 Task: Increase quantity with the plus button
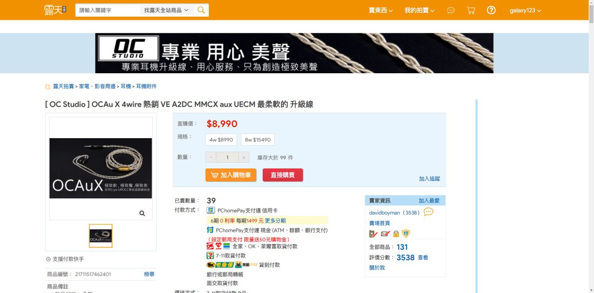tap(244, 157)
